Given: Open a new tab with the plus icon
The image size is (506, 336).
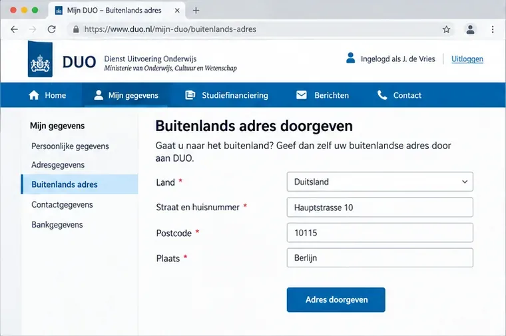Looking at the screenshot, I should (x=196, y=11).
